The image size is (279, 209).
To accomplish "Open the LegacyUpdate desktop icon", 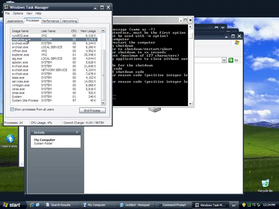I will [x=10, y=141].
